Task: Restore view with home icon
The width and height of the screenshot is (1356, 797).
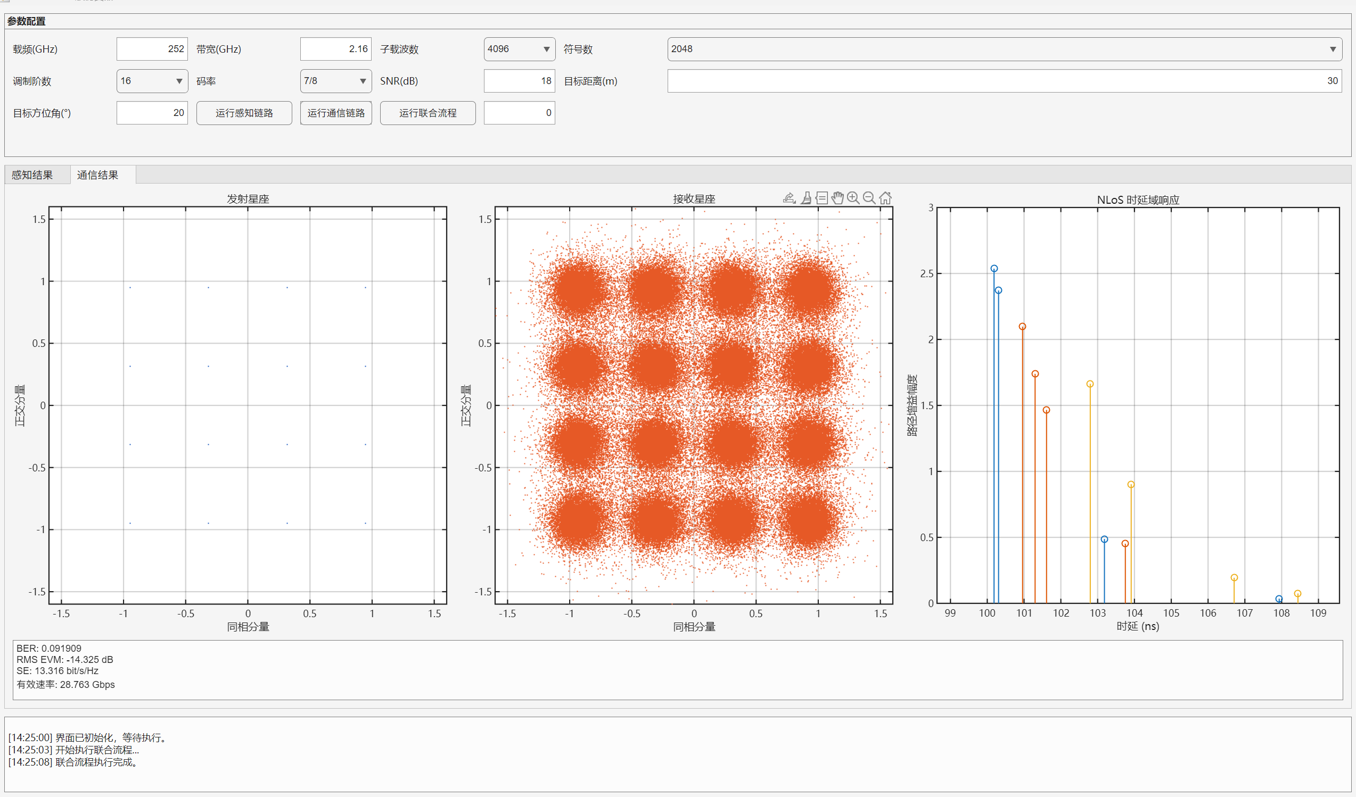Action: point(885,198)
